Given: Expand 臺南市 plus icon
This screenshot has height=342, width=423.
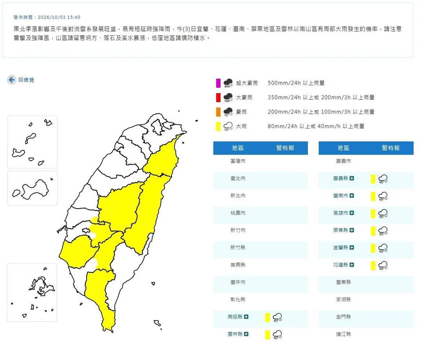Looking at the screenshot, I should (x=352, y=196).
